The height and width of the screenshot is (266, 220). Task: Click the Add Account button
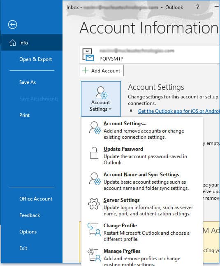(x=101, y=70)
